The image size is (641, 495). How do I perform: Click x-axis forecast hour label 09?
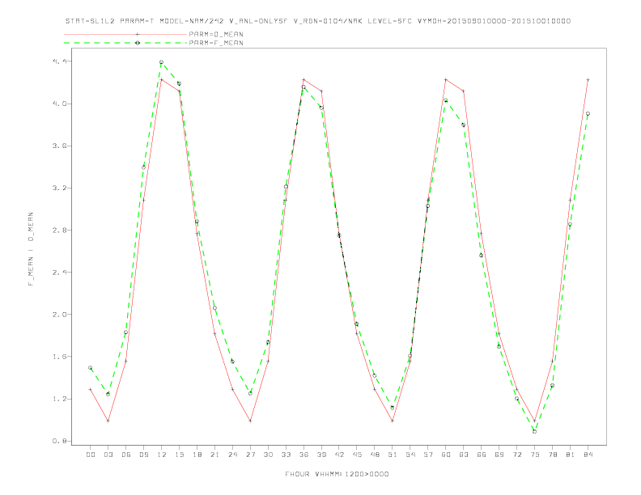143,455
